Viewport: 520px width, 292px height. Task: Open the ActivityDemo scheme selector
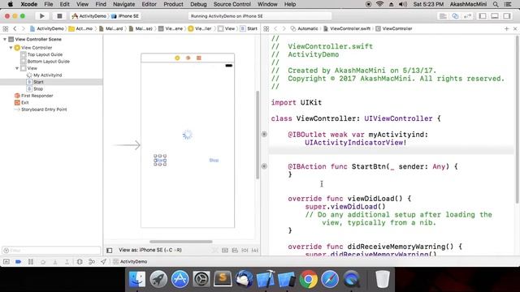coord(89,16)
